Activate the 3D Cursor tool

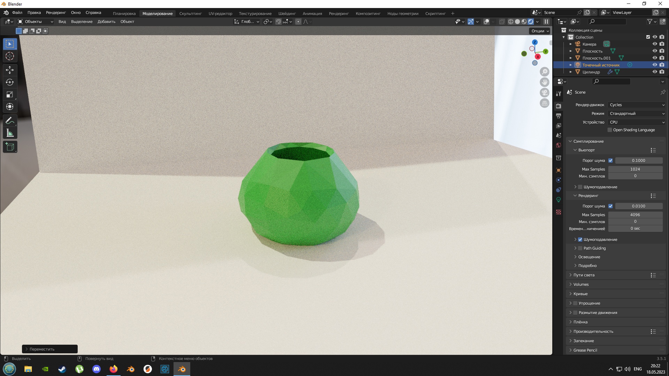(10, 56)
